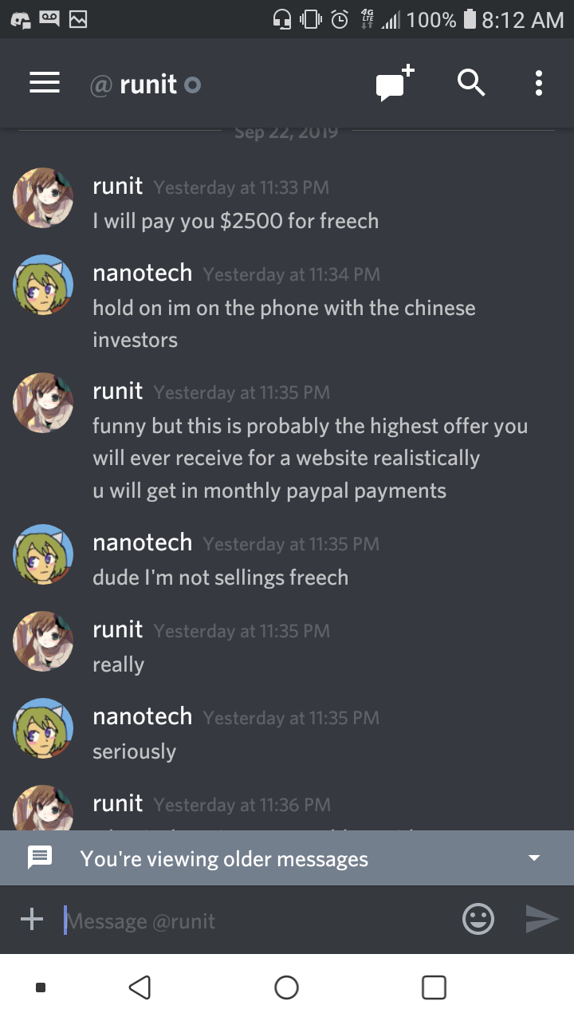The width and height of the screenshot is (574, 1021).
Task: Tap the Android recent apps square button
Action: (434, 987)
